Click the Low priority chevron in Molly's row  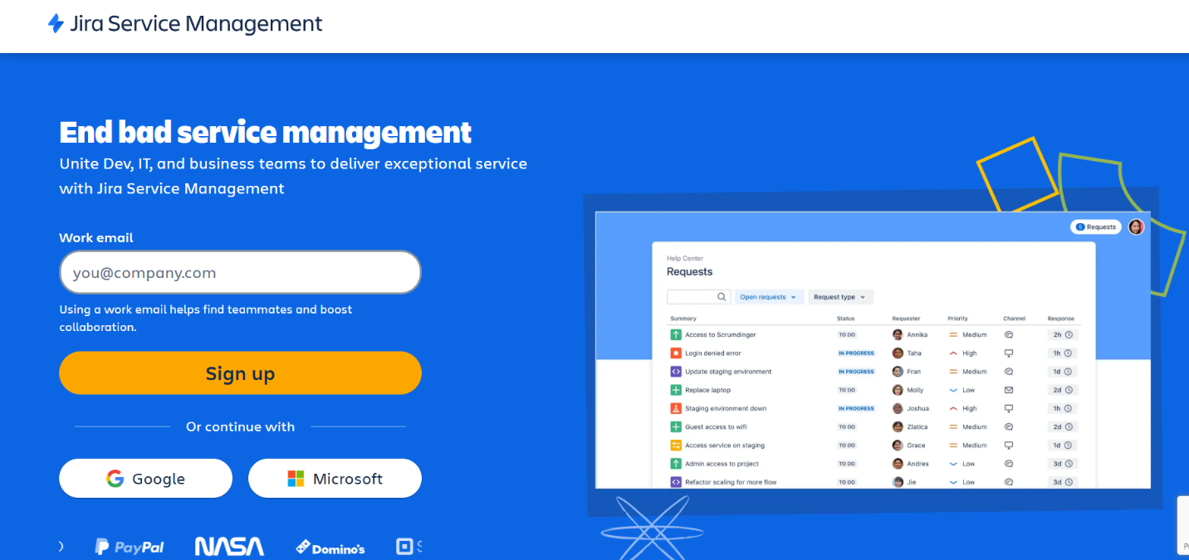click(953, 390)
